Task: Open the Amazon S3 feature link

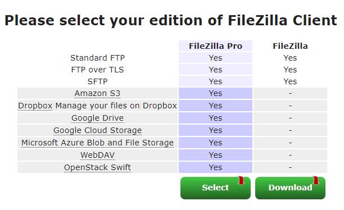Action: point(97,93)
